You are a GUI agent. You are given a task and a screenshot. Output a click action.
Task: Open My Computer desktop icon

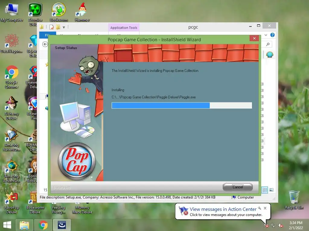coord(12,13)
